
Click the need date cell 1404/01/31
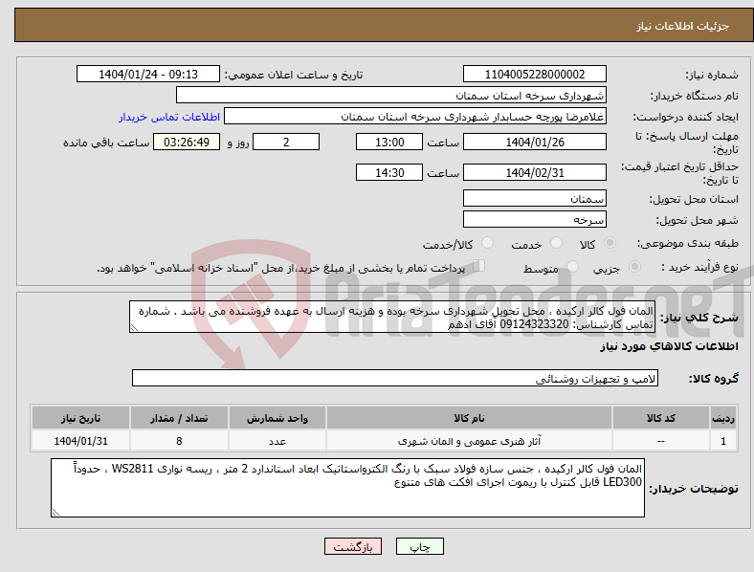[x=80, y=441]
